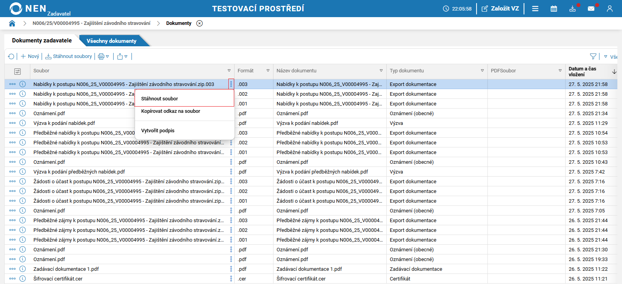This screenshot has height=284, width=622.
Task: Click Stáhnout soubory in toolbar
Action: point(69,56)
